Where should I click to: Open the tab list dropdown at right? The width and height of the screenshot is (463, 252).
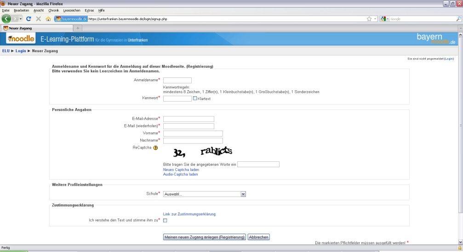(x=460, y=28)
